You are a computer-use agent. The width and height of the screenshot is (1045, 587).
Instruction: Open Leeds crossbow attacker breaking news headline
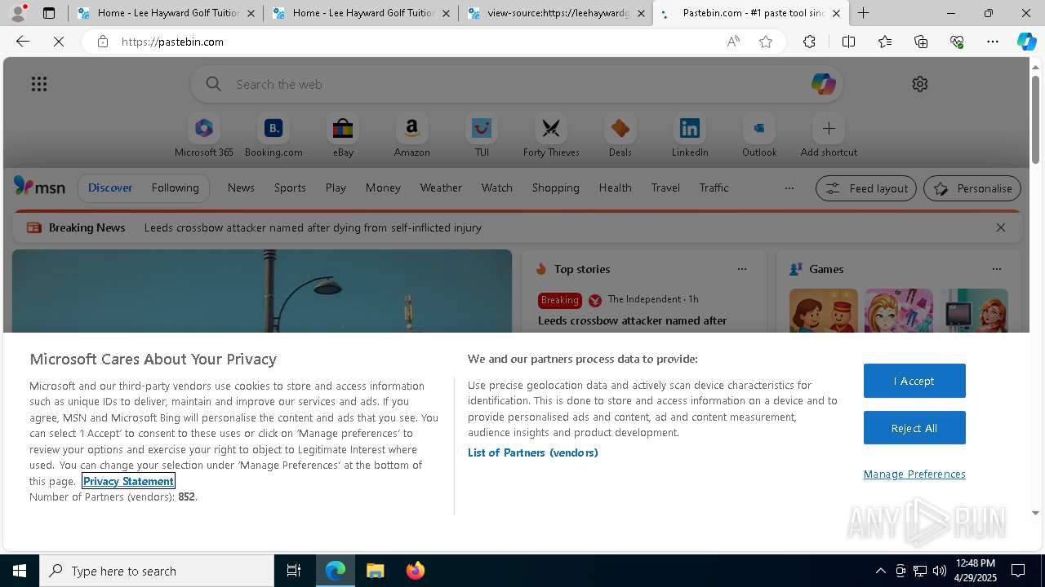click(x=313, y=227)
